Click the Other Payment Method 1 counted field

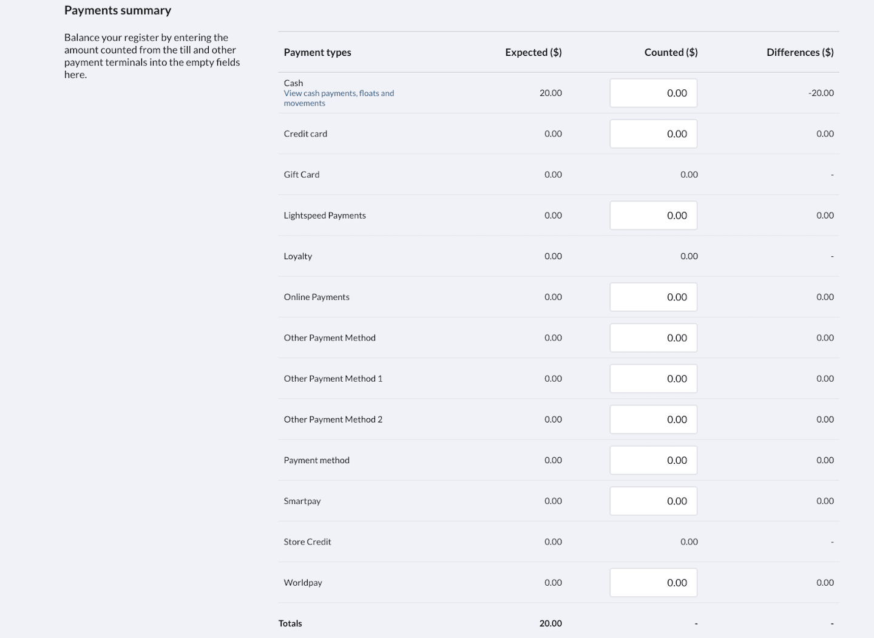(653, 378)
